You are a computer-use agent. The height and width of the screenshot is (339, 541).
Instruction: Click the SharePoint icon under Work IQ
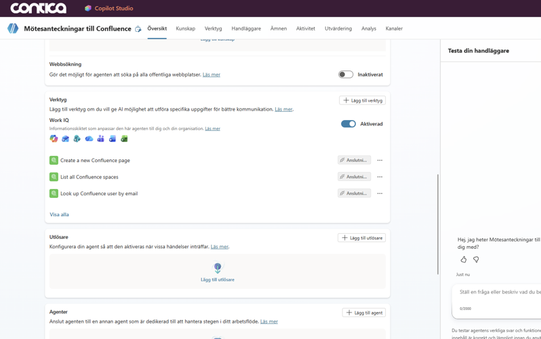[x=77, y=138]
